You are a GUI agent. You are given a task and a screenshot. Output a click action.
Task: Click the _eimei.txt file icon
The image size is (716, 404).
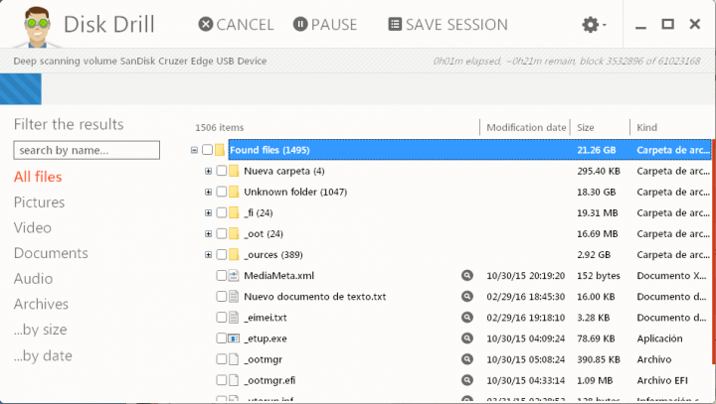234,318
